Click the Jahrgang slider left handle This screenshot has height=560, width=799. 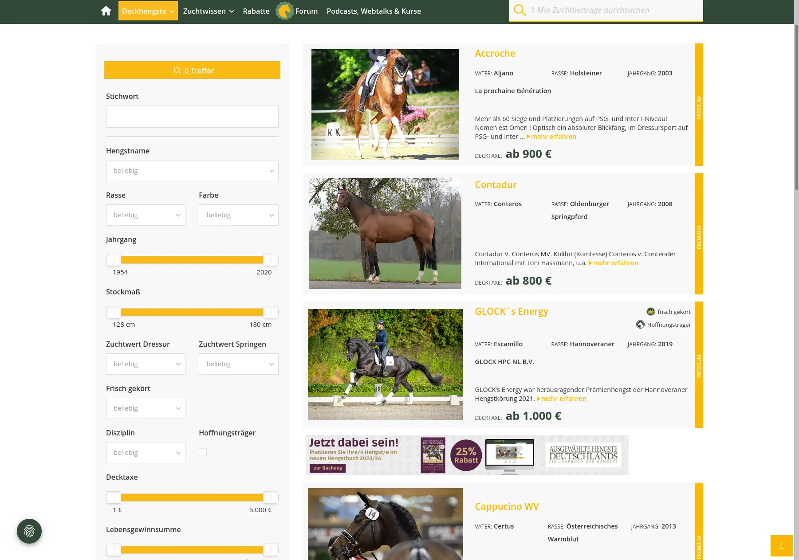coord(114,260)
